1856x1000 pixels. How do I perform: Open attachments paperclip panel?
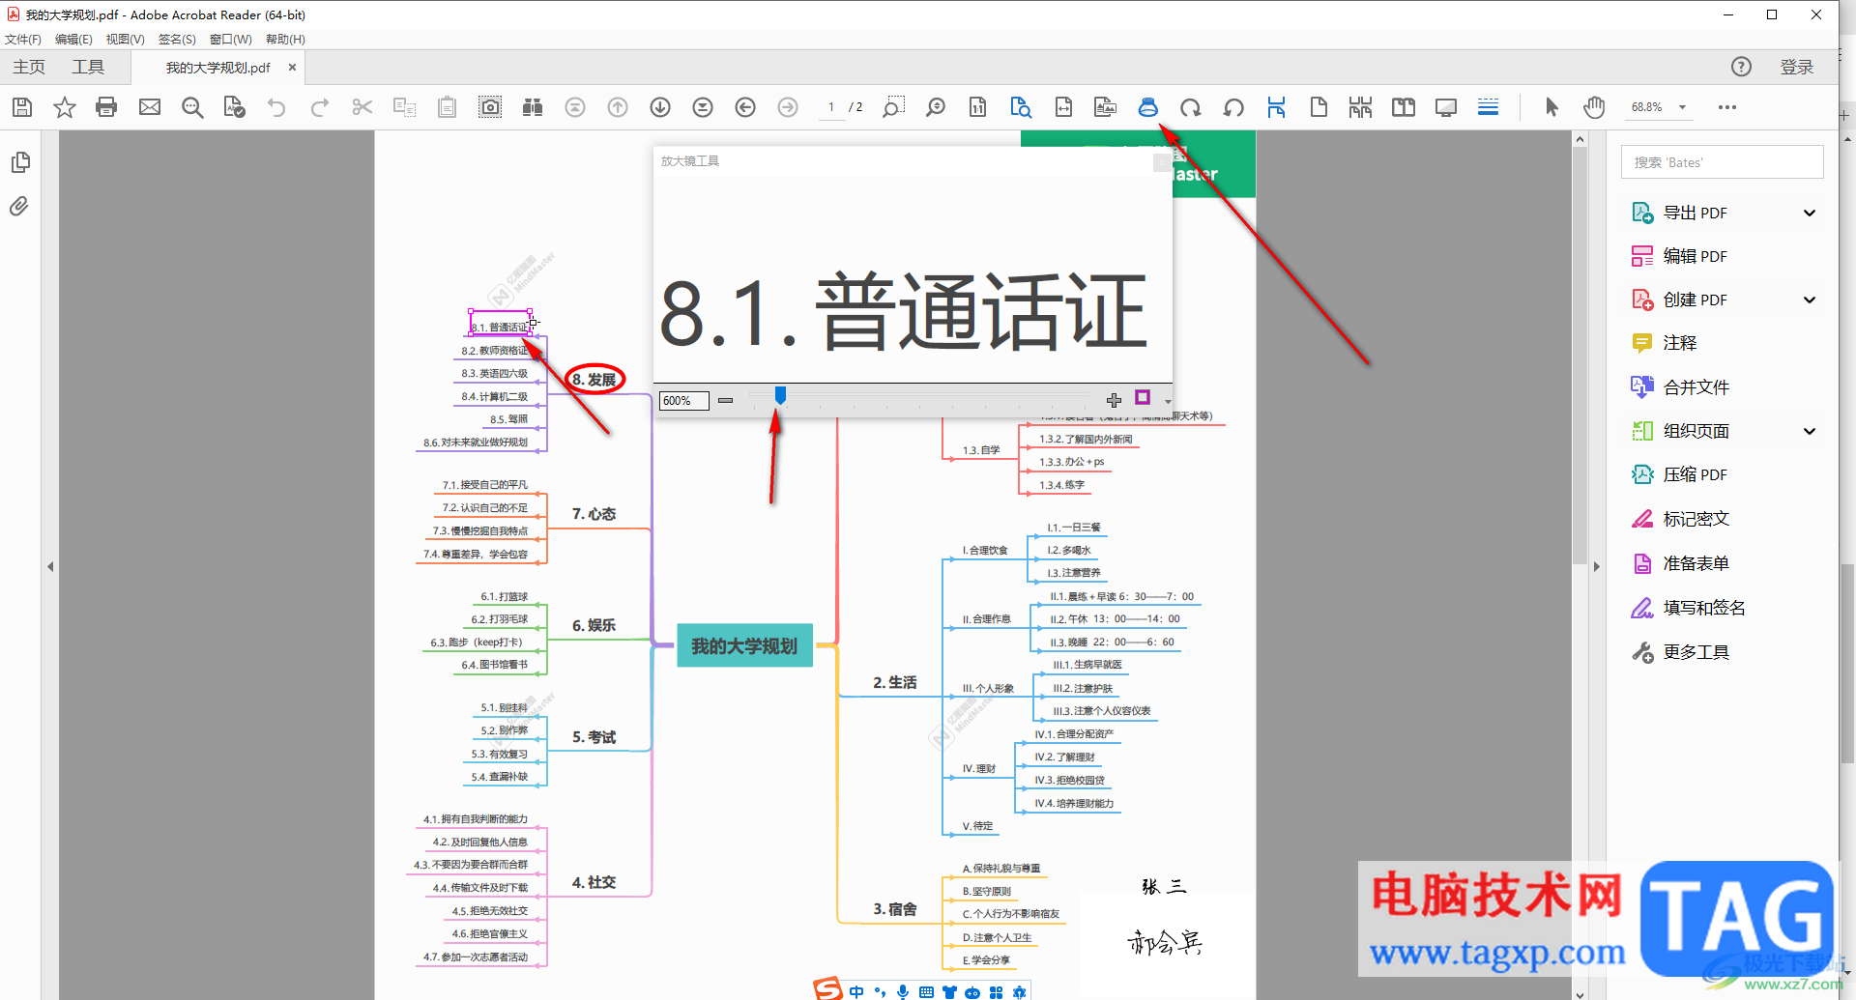pos(19,207)
